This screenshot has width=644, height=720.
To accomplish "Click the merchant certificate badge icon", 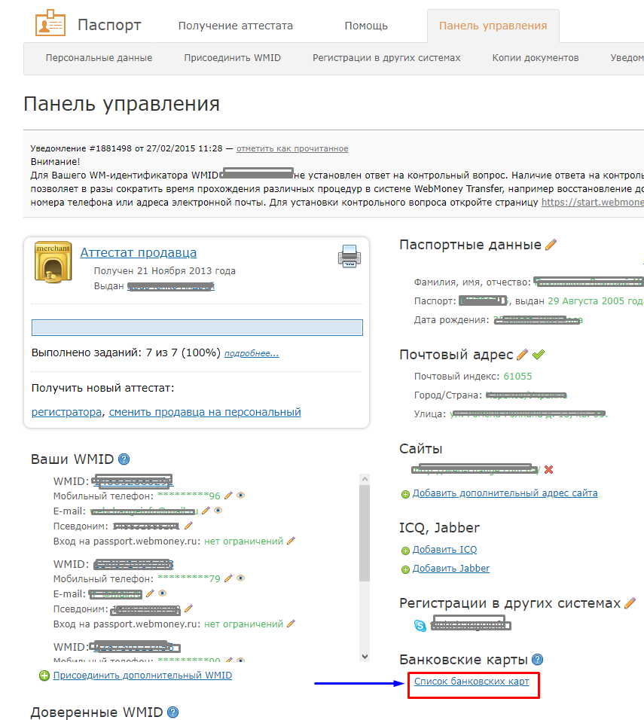I will click(x=53, y=262).
